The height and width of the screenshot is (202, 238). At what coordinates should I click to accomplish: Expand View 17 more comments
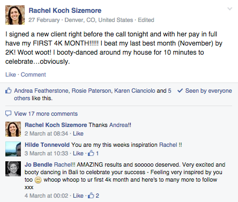pos(46,114)
